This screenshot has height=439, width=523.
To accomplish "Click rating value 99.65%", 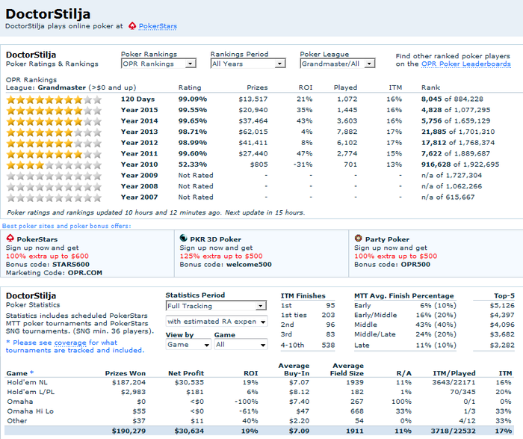I will pyautogui.click(x=193, y=121).
